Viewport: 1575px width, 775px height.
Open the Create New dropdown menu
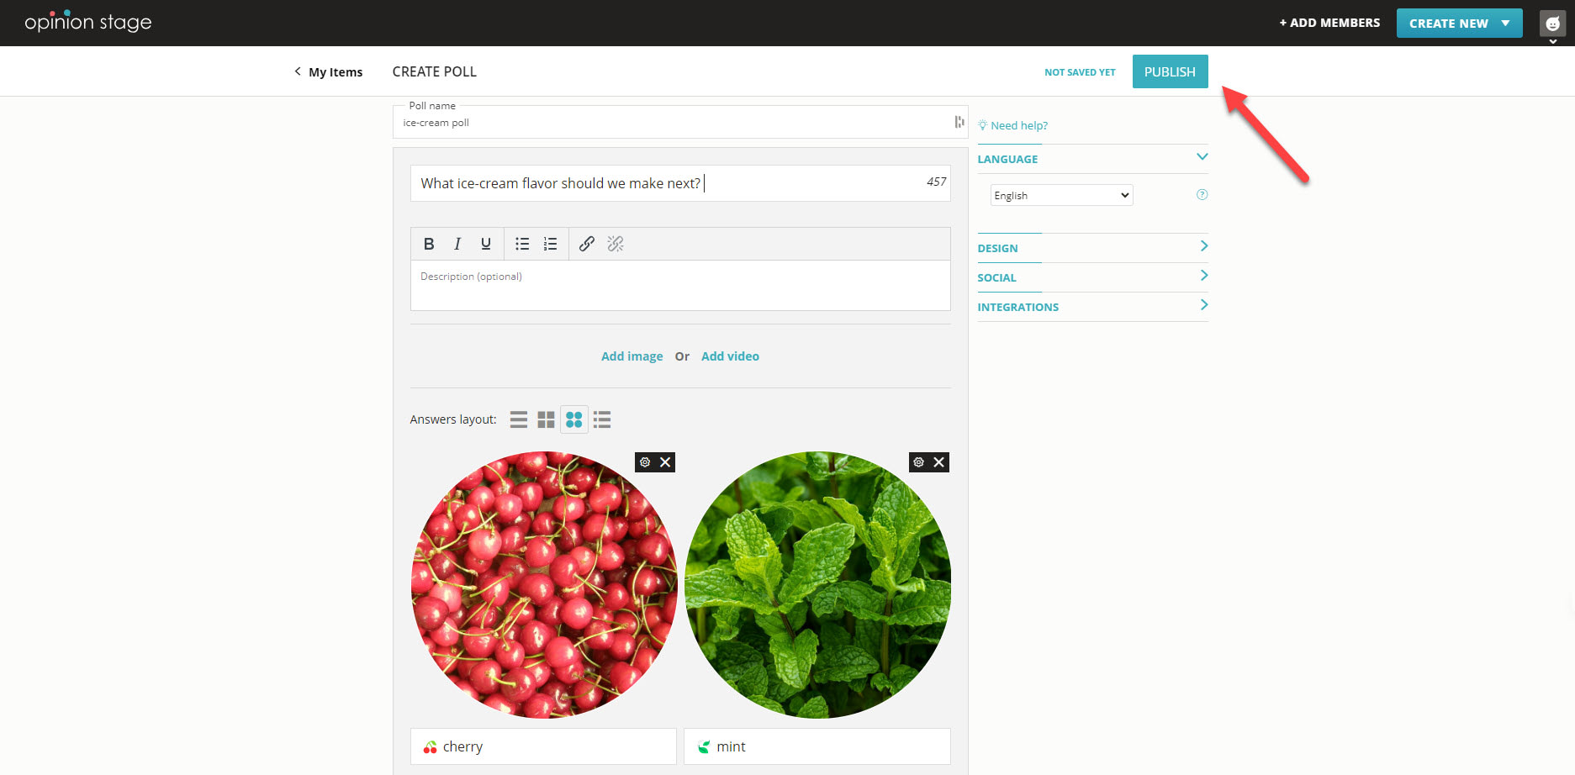click(x=1459, y=24)
